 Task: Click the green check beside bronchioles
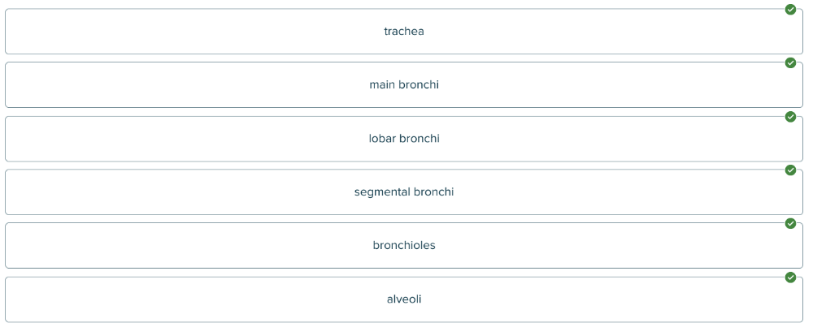click(x=790, y=224)
